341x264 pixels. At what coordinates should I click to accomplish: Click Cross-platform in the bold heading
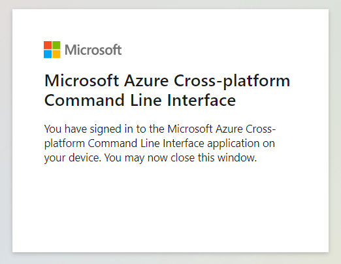(x=232, y=82)
